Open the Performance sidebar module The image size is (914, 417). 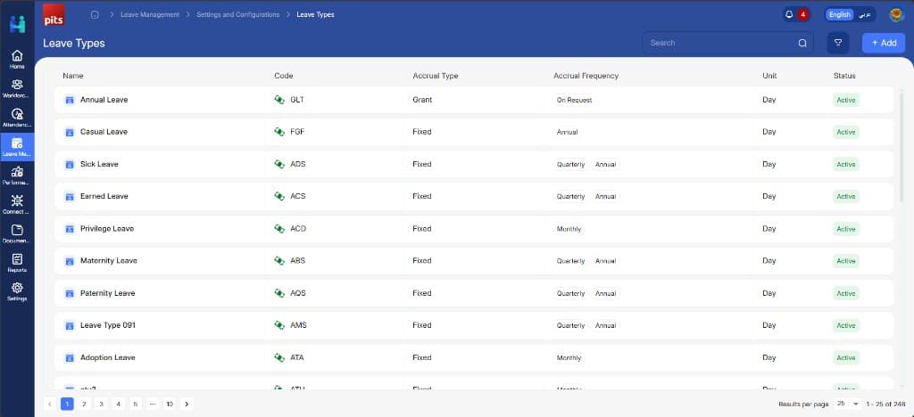pos(17,175)
